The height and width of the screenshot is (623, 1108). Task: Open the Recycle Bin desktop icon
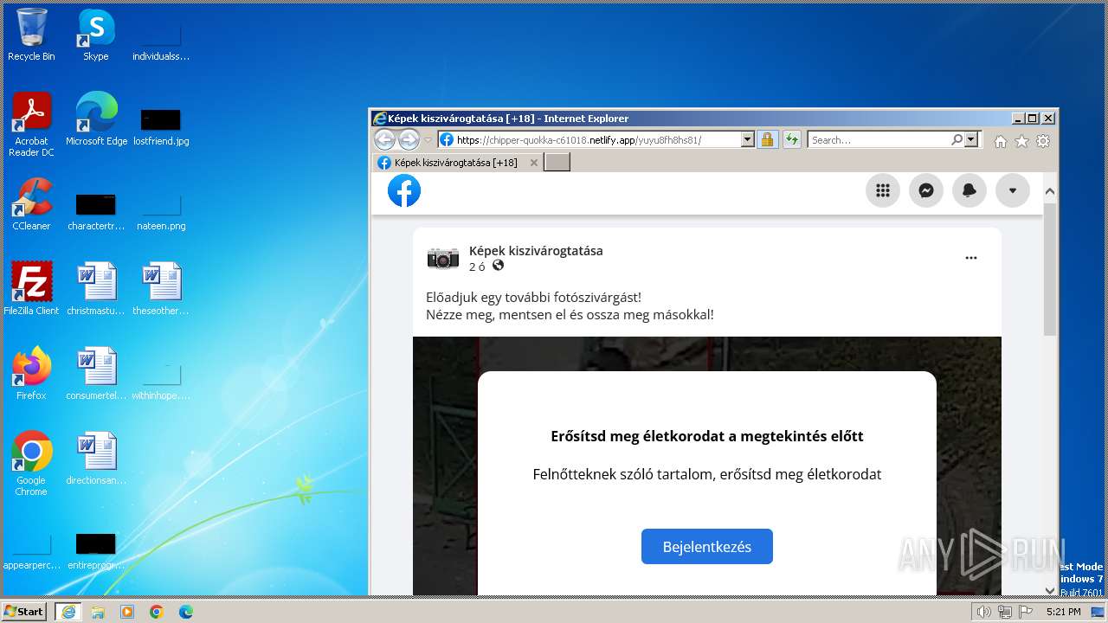31,35
